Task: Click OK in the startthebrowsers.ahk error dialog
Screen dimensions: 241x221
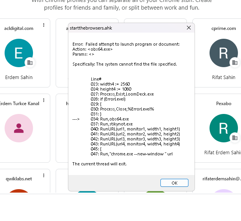Action: [174, 183]
